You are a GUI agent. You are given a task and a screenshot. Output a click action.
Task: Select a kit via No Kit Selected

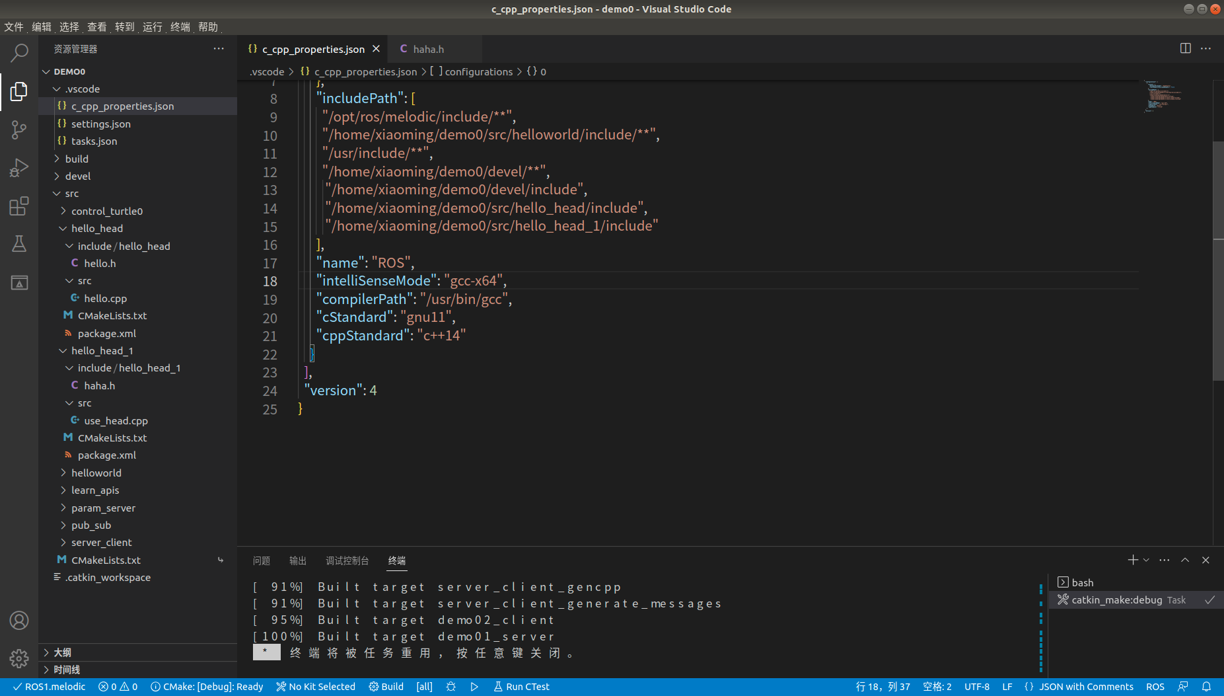316,687
